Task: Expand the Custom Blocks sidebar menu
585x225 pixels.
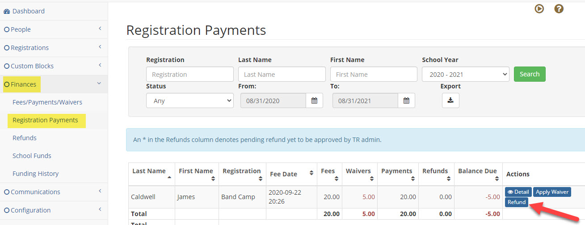Action: [54, 66]
